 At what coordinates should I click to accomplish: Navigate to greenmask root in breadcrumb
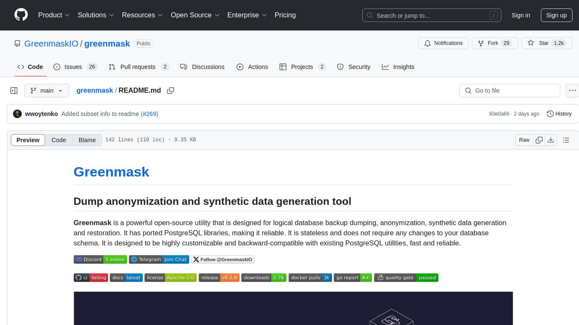pos(95,91)
